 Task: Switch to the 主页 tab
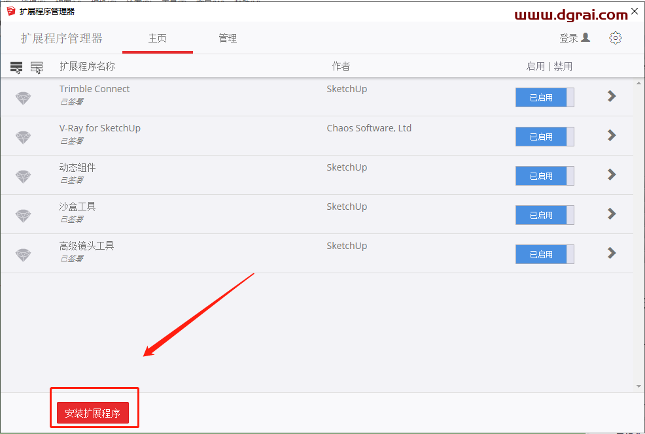tap(158, 38)
